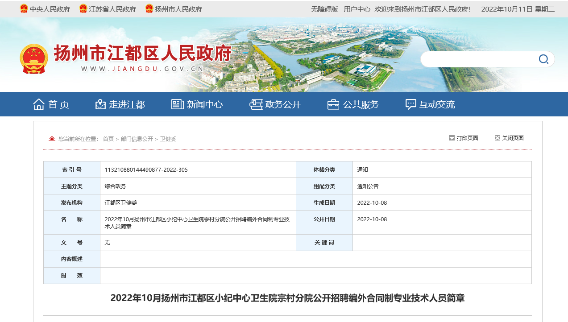The height and width of the screenshot is (322, 568).
Task: Open 江苏省人民政府 link
Action: (x=112, y=9)
